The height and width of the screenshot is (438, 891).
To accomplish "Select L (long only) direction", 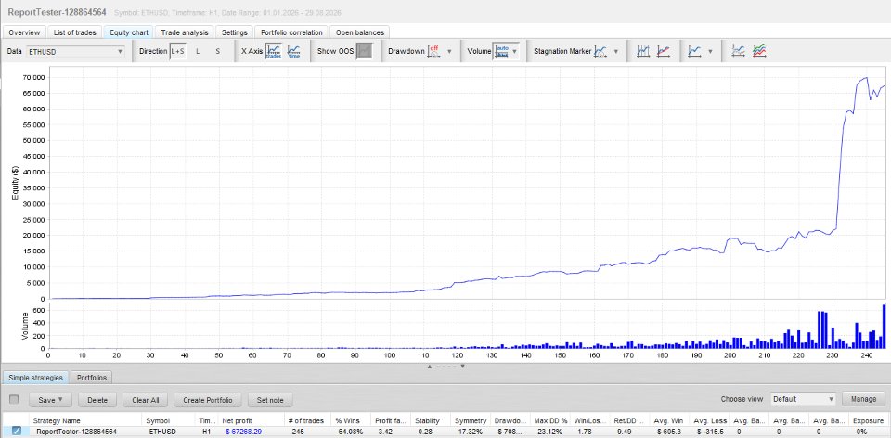I will click(x=198, y=51).
